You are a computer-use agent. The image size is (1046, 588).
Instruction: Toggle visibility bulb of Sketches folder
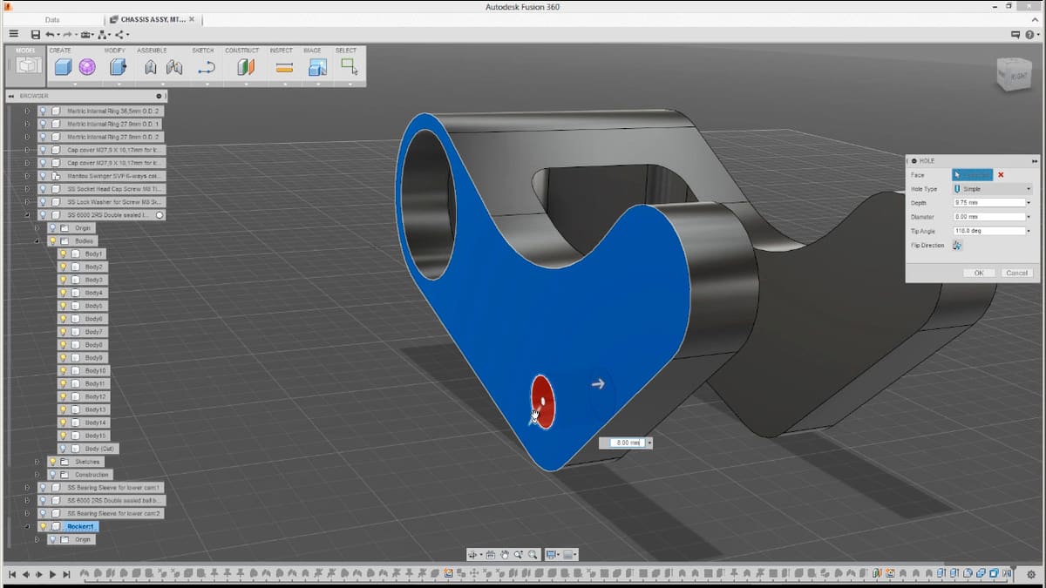coord(52,462)
